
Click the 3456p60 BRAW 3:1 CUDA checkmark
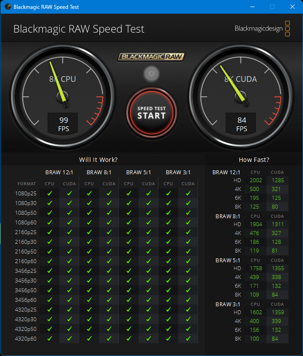point(188,300)
